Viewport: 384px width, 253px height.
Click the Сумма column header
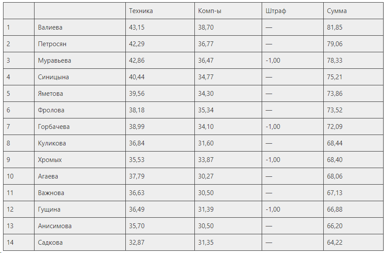click(x=337, y=11)
